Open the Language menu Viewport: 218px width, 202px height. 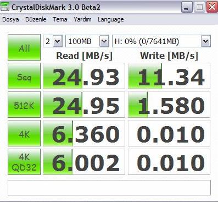coord(111,19)
